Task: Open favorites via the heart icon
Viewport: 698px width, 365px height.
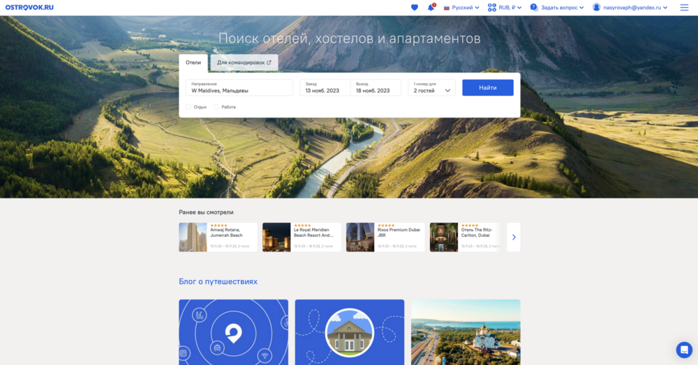Action: [415, 8]
